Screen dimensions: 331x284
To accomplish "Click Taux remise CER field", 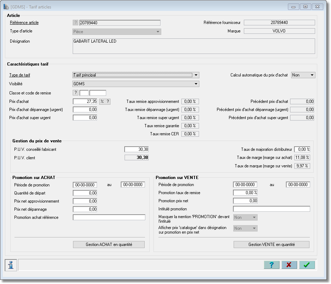I will (190, 134).
